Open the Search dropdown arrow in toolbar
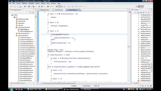Image resolution: width=161 pixels, height=91 pixels. [53, 7]
